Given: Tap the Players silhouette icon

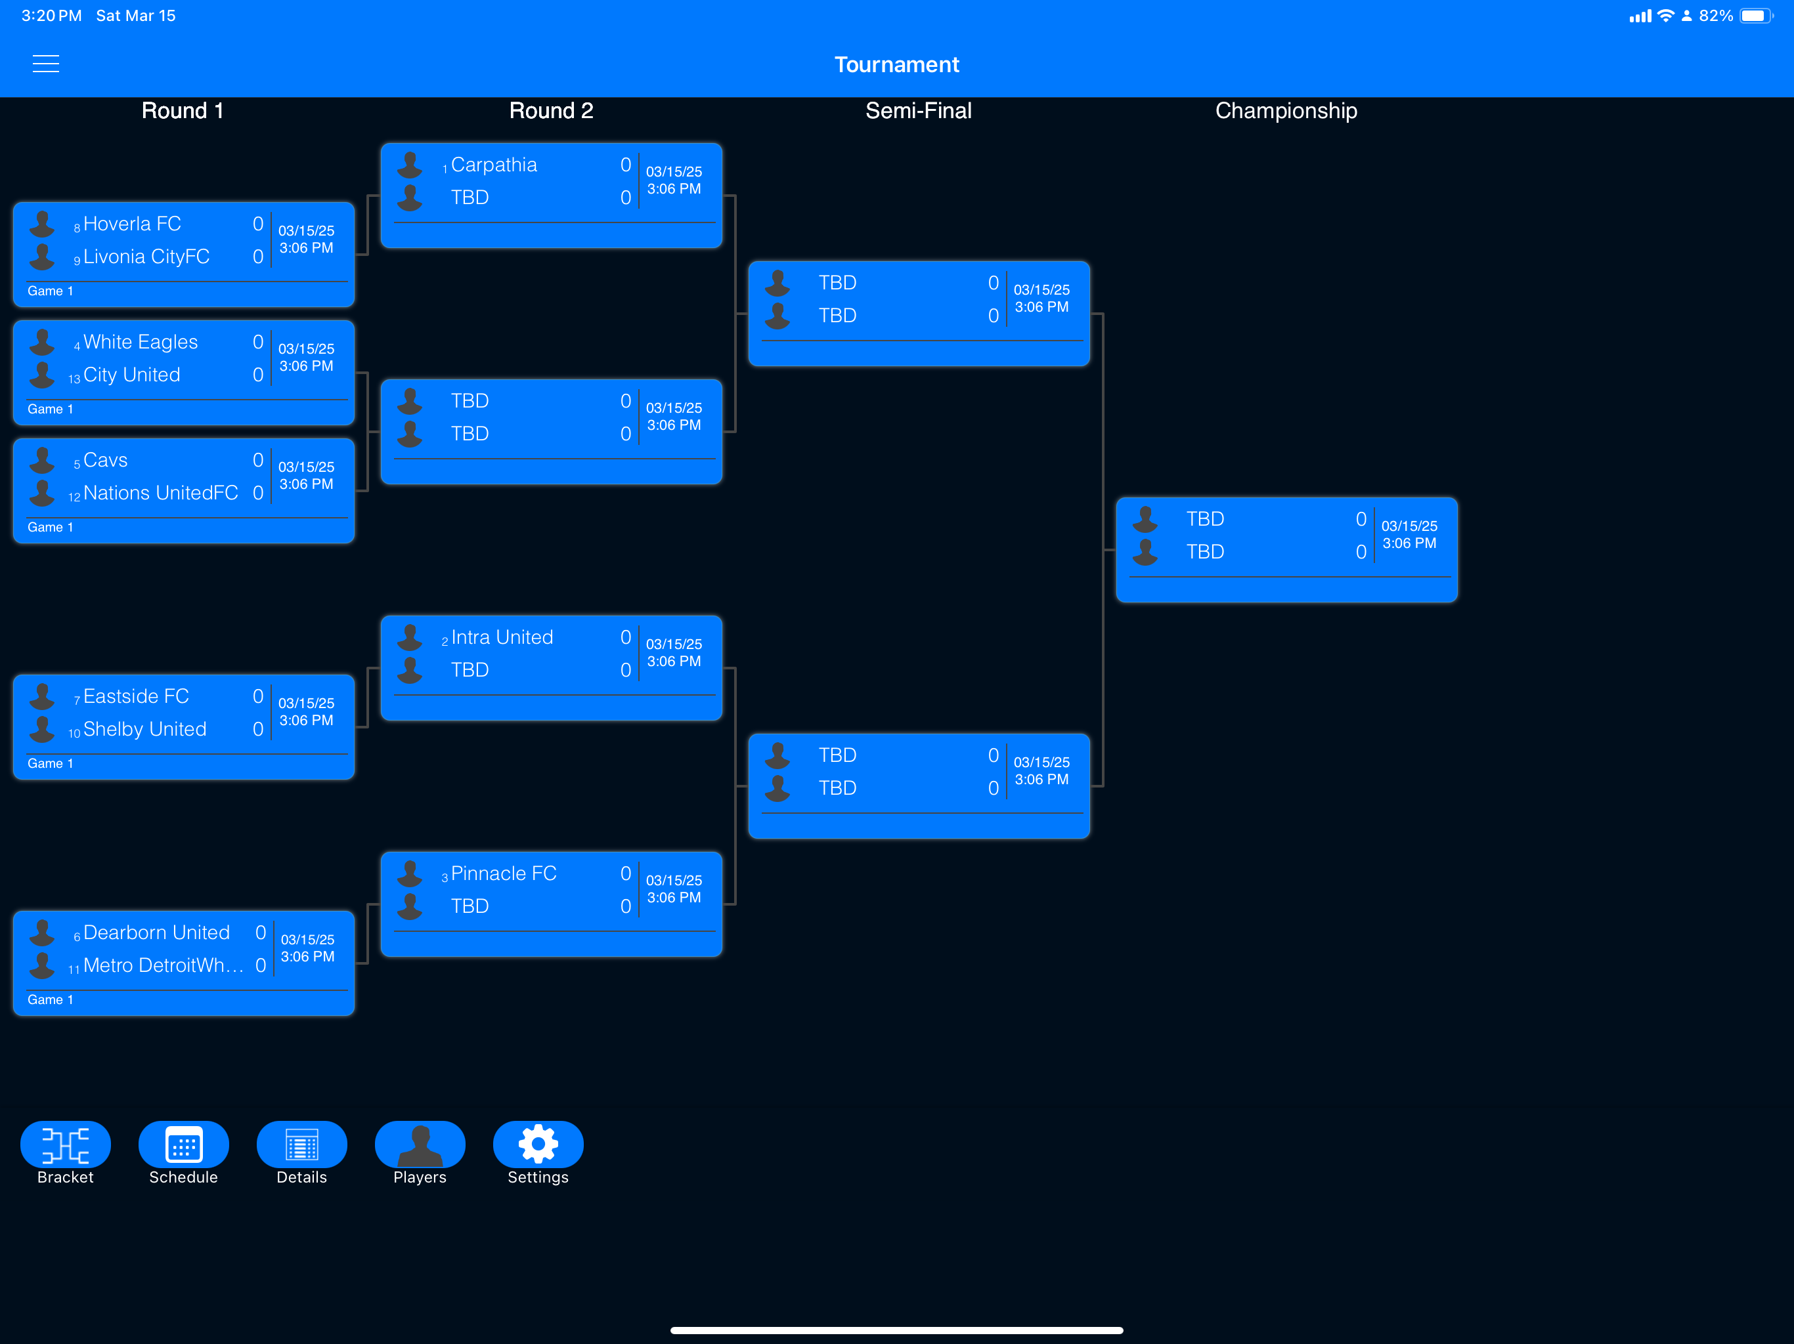Looking at the screenshot, I should 420,1144.
